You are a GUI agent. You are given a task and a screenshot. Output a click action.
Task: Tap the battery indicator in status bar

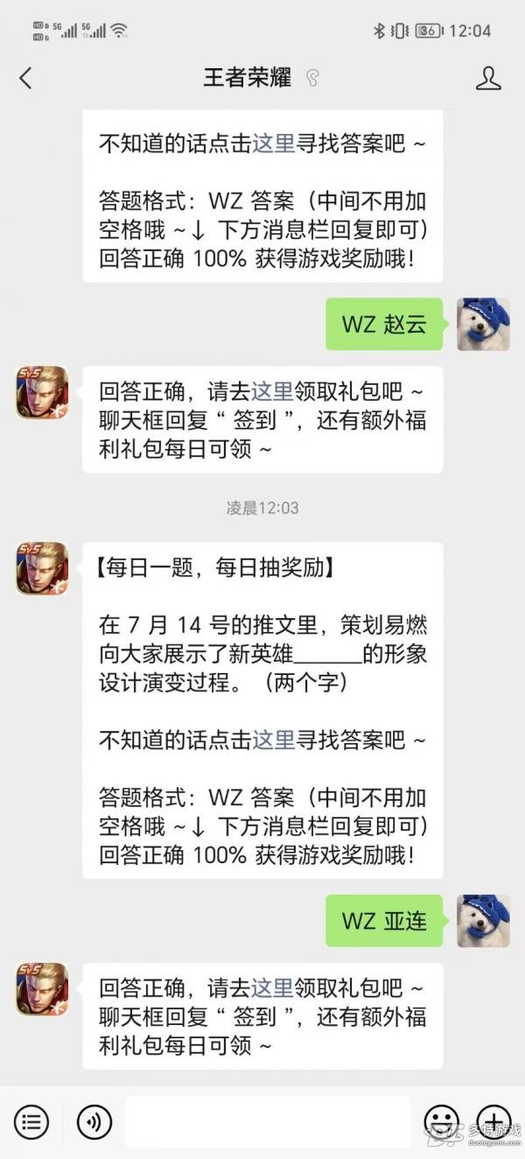[x=428, y=31]
